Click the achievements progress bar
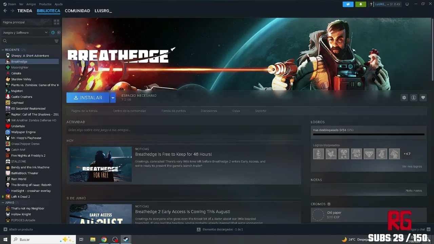434x244 pixels. pyautogui.click(x=369, y=134)
